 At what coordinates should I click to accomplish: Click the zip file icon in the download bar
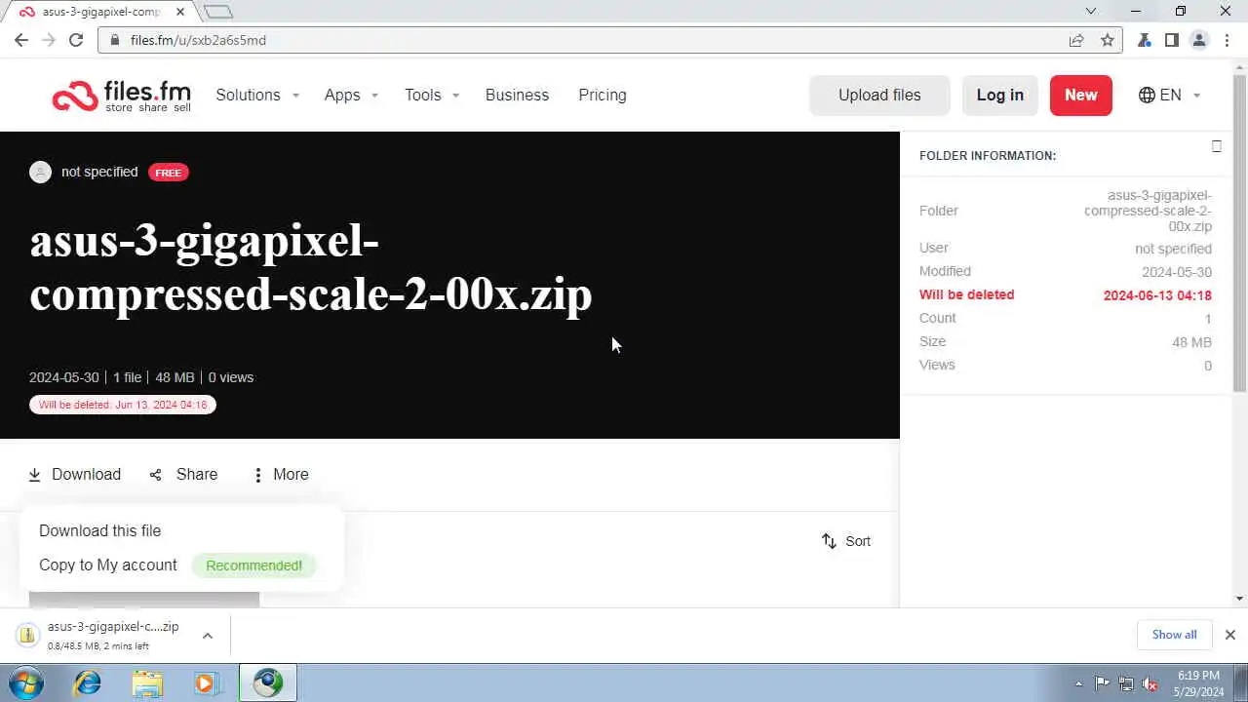pyautogui.click(x=27, y=636)
